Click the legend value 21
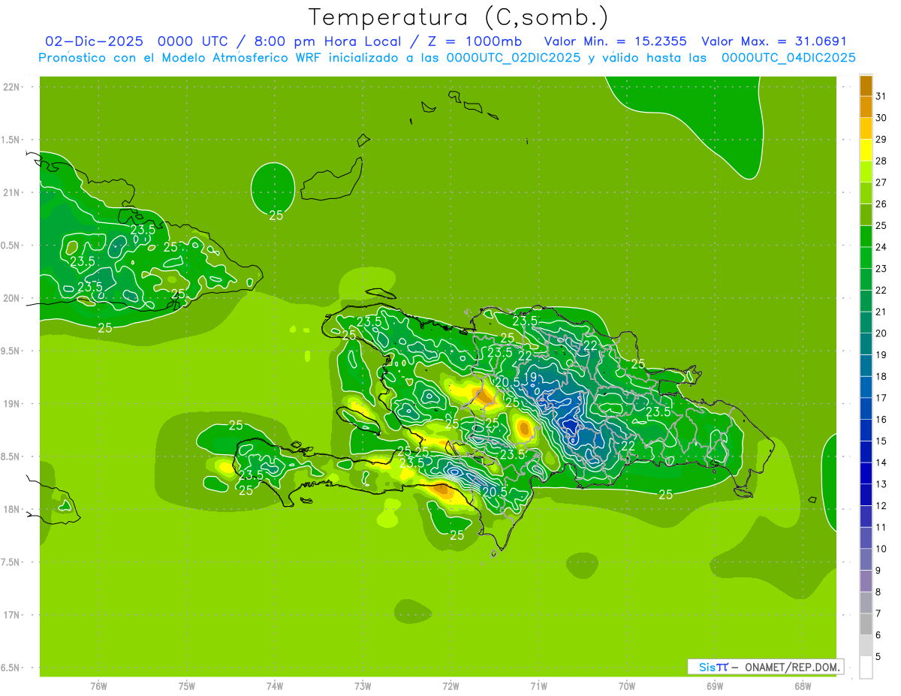Image resolution: width=901 pixels, height=696 pixels. pos(881,312)
